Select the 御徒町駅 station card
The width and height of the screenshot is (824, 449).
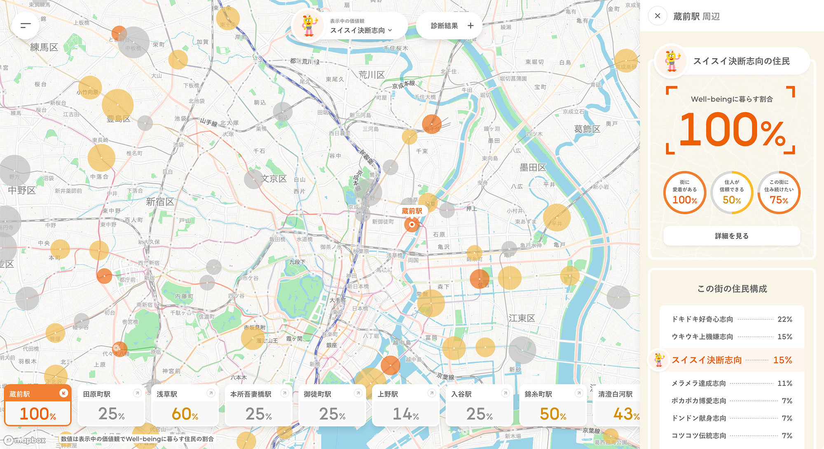tap(332, 406)
